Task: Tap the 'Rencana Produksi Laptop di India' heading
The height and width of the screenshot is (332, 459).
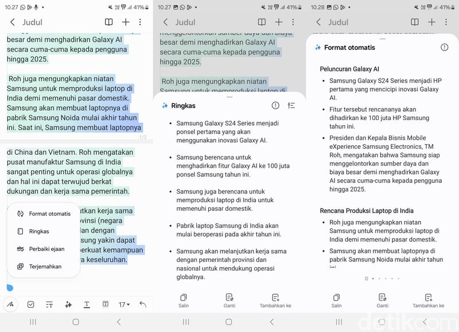Action: (x=367, y=211)
